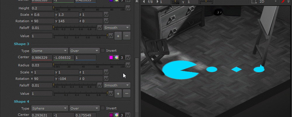Viewport: 292px width, 117px height.
Task: Click the region of interest dashed-box icon
Action: point(253,2)
